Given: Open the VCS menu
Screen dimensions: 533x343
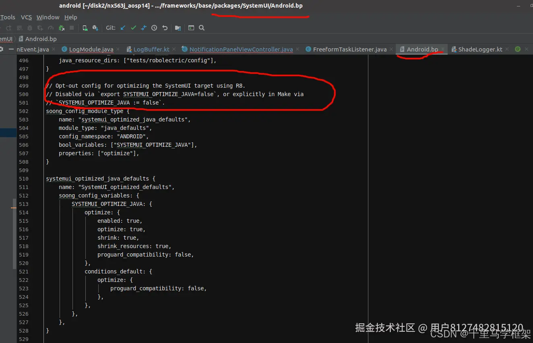Looking at the screenshot, I should point(26,17).
